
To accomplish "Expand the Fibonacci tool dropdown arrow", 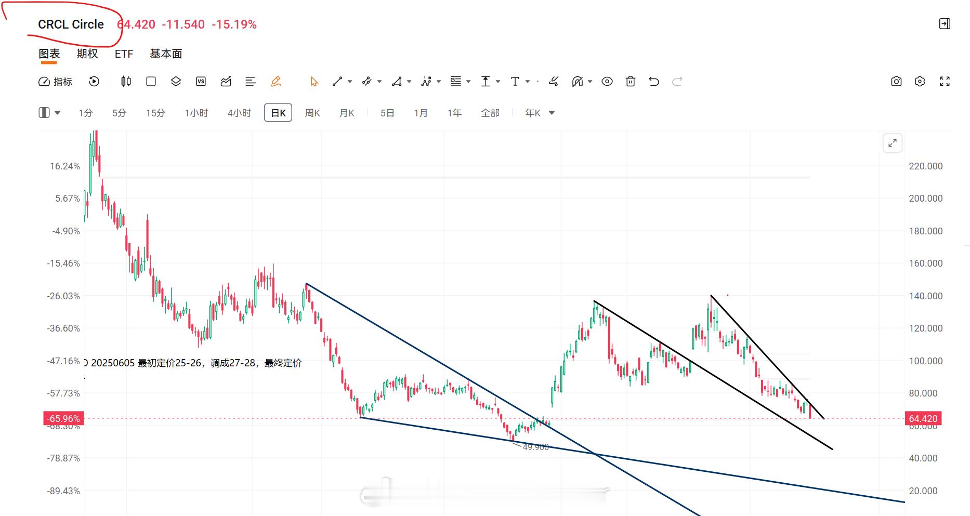I will [468, 82].
